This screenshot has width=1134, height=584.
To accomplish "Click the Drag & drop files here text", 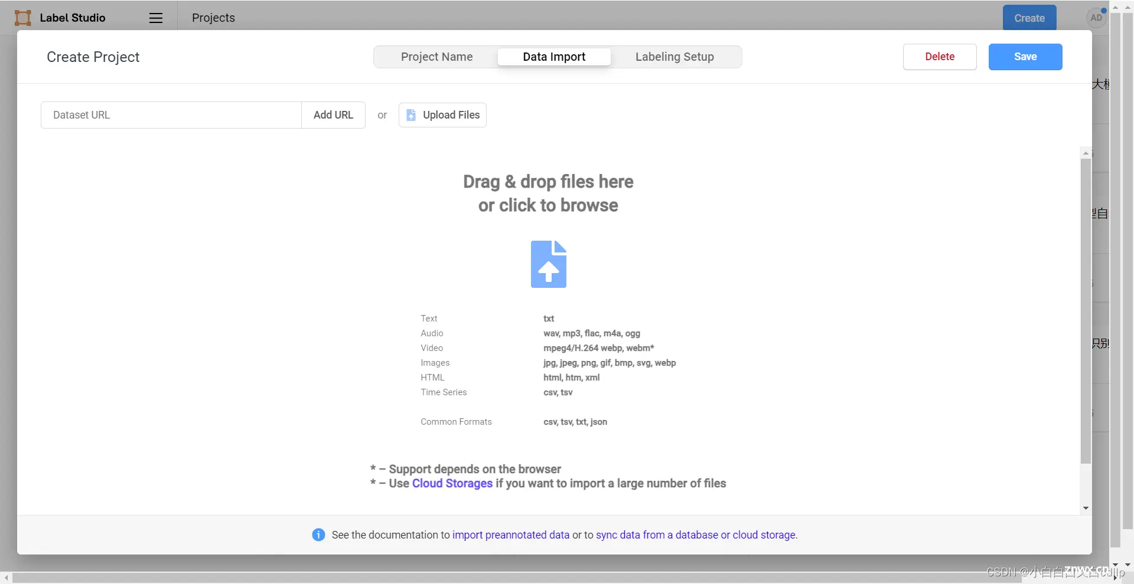I will [x=548, y=182].
